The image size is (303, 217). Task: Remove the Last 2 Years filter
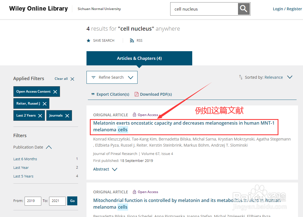pos(40,116)
